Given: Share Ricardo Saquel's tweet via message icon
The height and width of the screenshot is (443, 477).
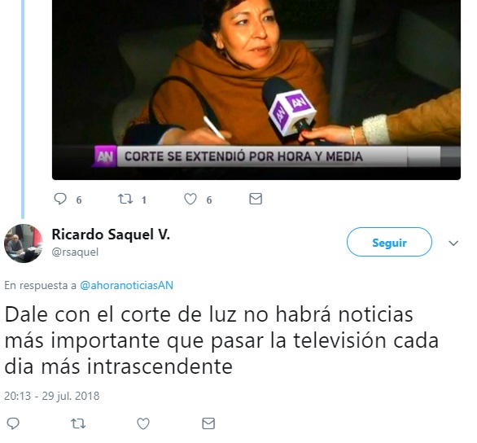Looking at the screenshot, I should (x=208, y=423).
